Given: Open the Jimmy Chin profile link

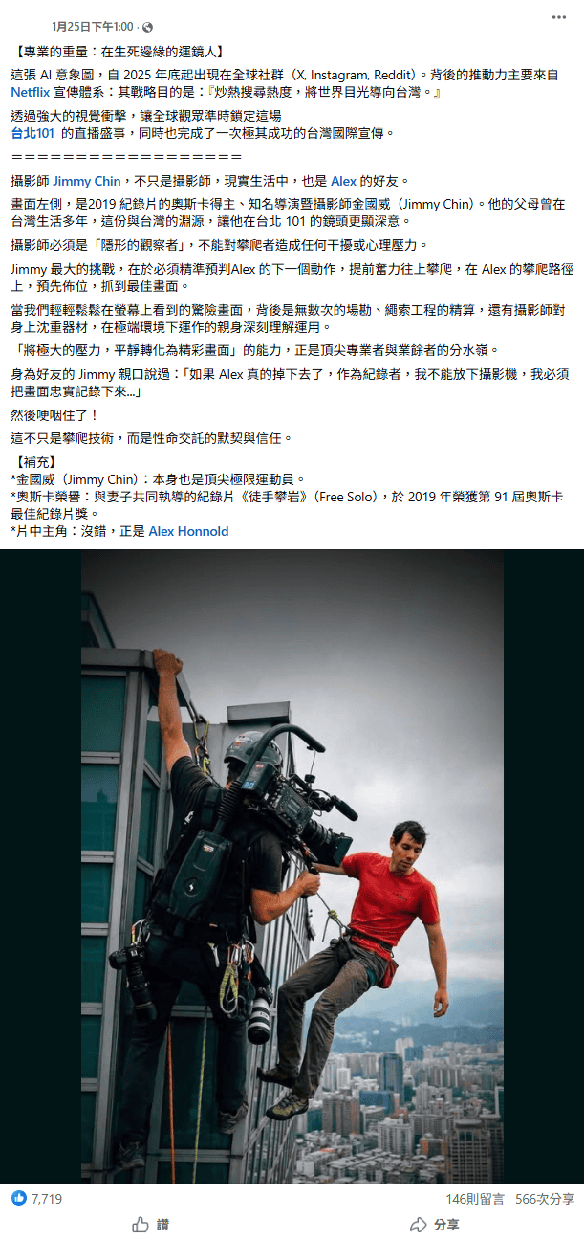Looking at the screenshot, I should pos(86,180).
